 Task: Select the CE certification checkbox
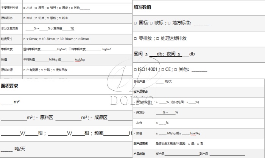[162, 70]
